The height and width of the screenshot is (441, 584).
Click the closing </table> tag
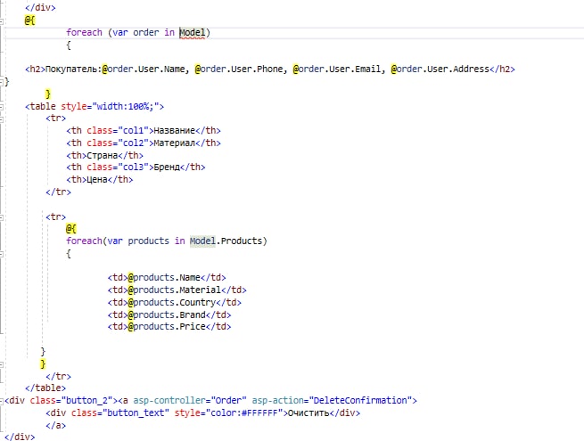[45, 388]
